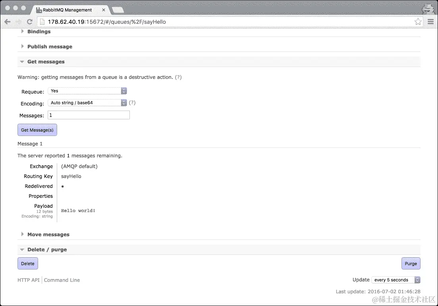The width and height of the screenshot is (438, 306).
Task: Click the browser back arrow
Action: [x=7, y=22]
